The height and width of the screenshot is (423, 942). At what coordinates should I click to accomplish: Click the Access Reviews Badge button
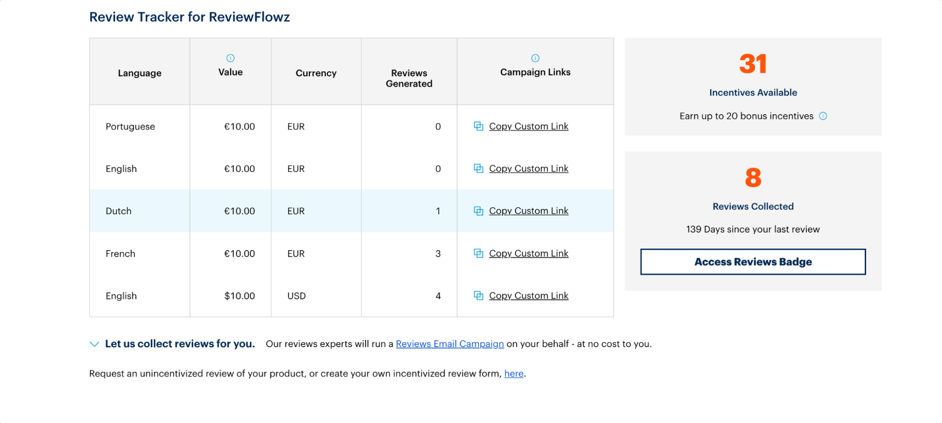tap(753, 262)
